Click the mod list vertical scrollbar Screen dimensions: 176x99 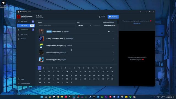point(118,22)
